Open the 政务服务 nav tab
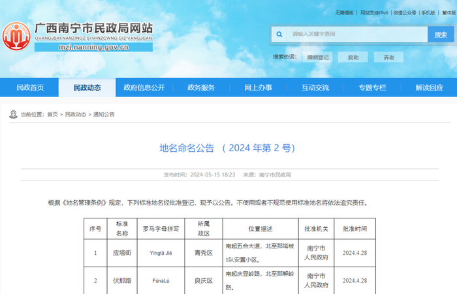This screenshot has width=457, height=294. (201, 87)
